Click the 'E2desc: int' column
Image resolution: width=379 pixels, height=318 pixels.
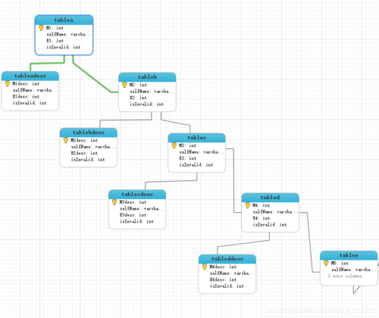(x=84, y=153)
